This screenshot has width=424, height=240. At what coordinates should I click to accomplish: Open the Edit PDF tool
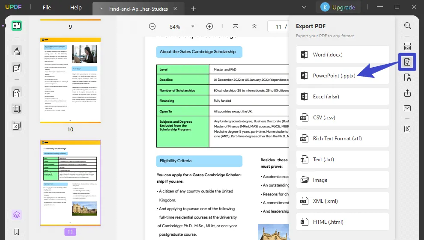pyautogui.click(x=17, y=68)
